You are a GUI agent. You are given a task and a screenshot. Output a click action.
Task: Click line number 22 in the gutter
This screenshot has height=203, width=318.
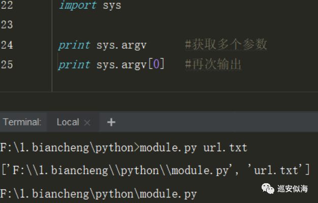coord(7,5)
